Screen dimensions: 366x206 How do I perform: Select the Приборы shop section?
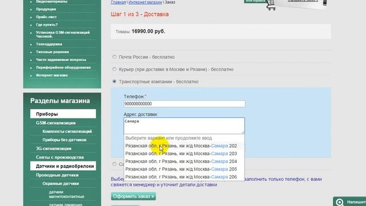[x=63, y=114]
